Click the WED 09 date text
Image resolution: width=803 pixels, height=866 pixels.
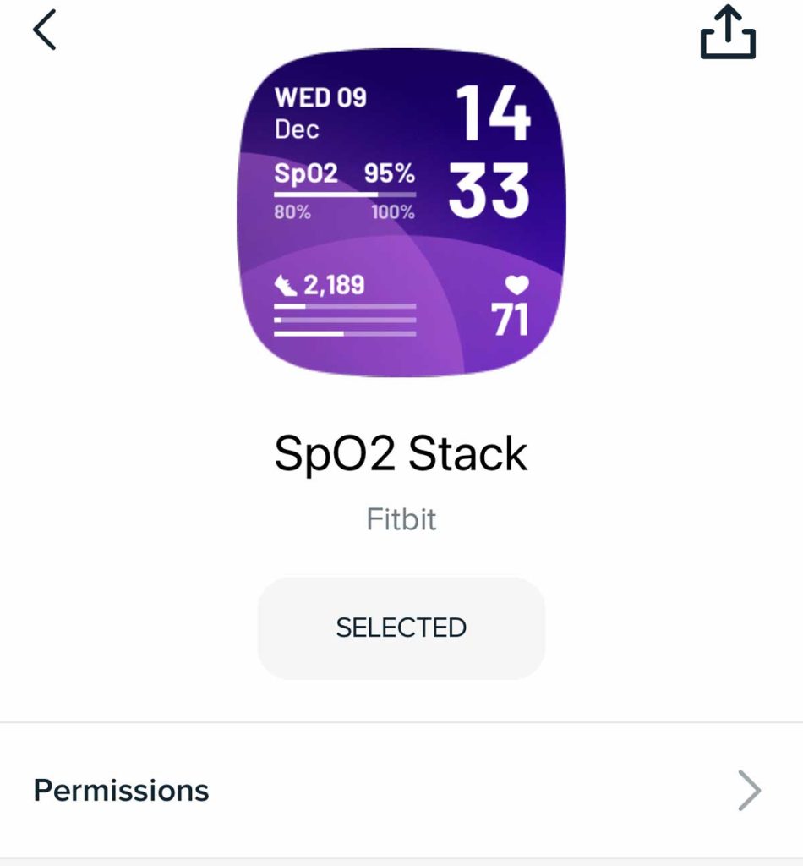coord(320,98)
